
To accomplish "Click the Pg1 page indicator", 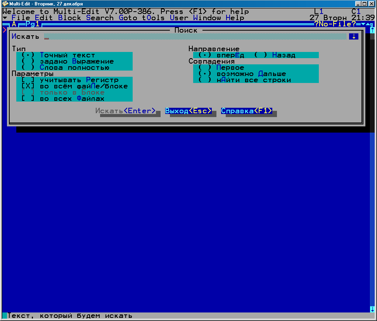I will pos(33,24).
